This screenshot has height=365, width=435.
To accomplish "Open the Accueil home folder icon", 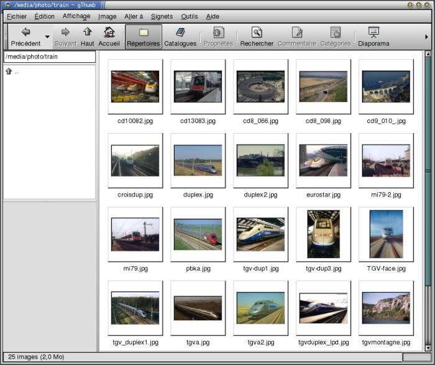I will (109, 32).
